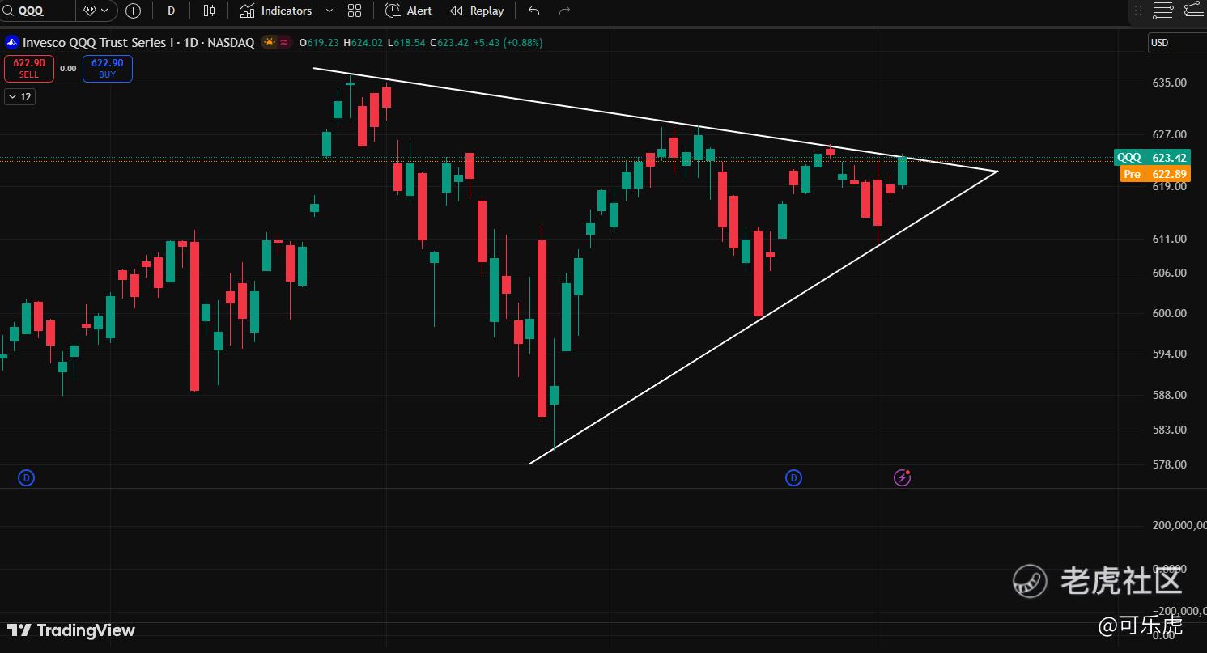Screen dimensions: 1207x653
Task: Click the 588.00 price scale label
Action: coord(1169,395)
